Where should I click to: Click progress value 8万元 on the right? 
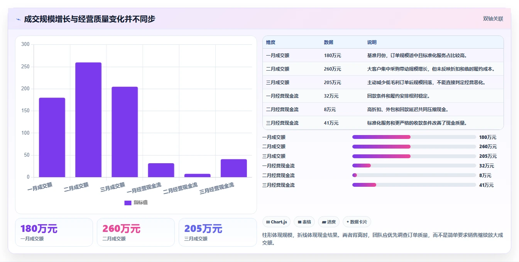point(485,176)
